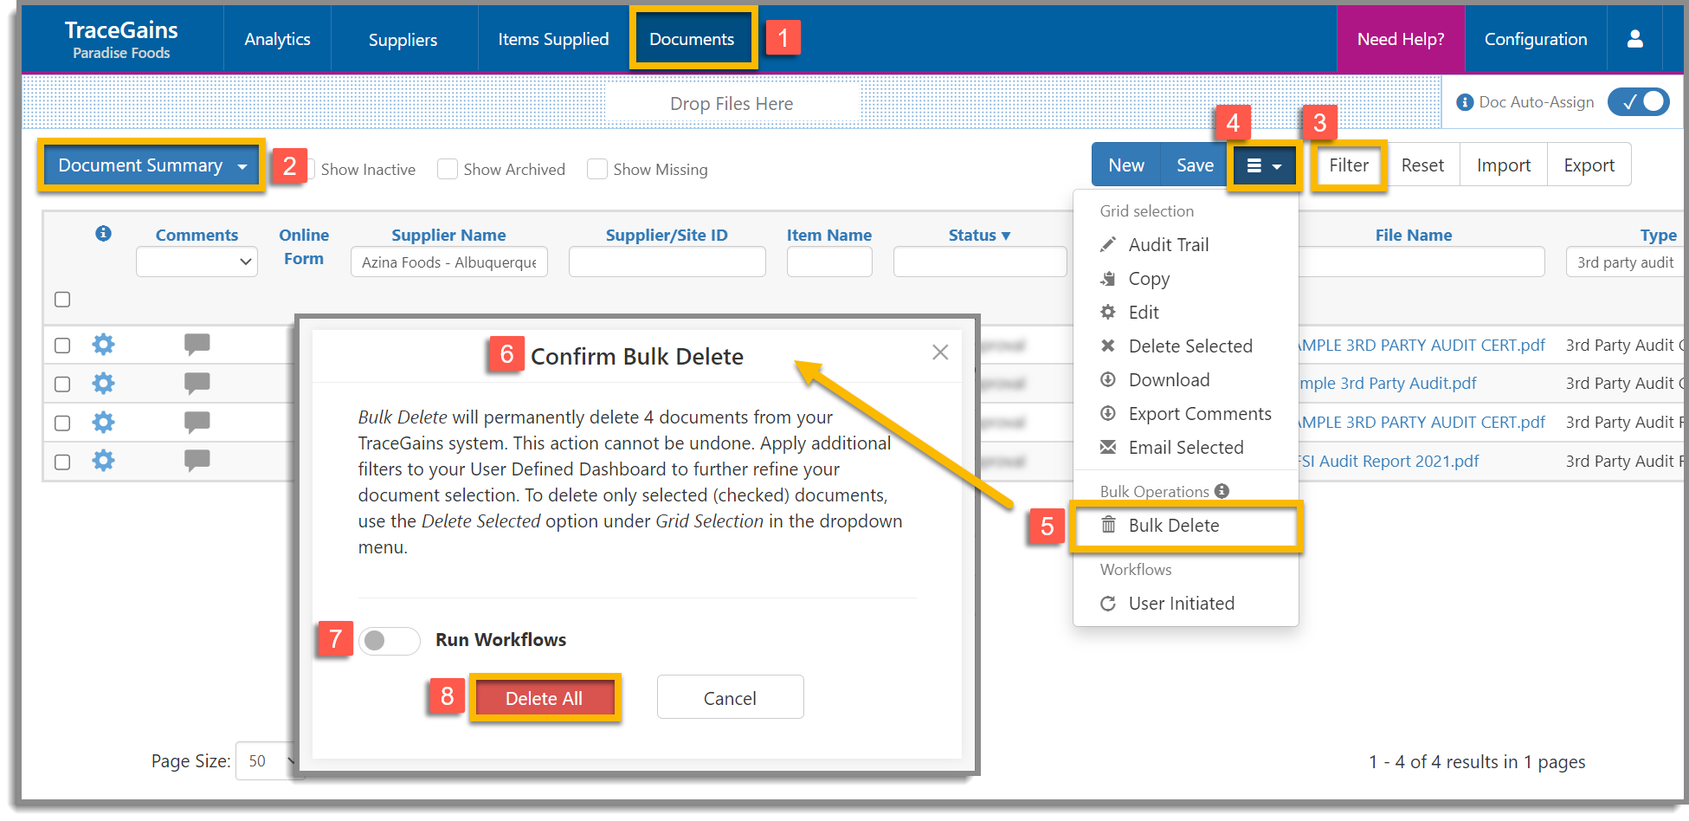Open gear menu for SAMPLE 3RD PARTY AUDIT CERT first row

(x=103, y=345)
